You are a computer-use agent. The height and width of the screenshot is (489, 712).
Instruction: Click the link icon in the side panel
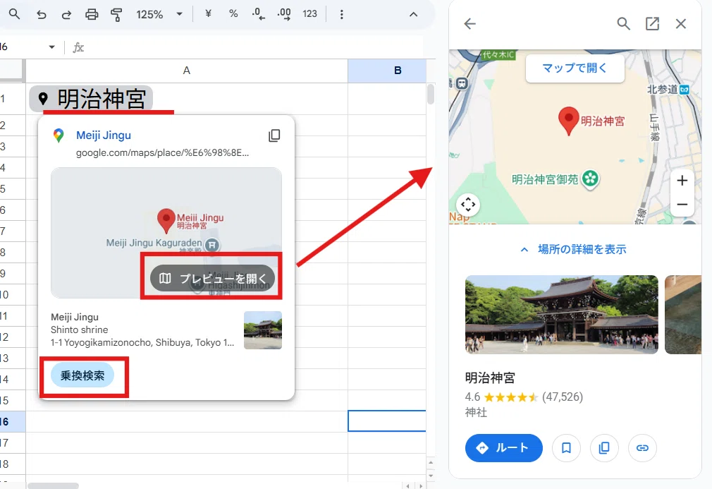point(642,448)
